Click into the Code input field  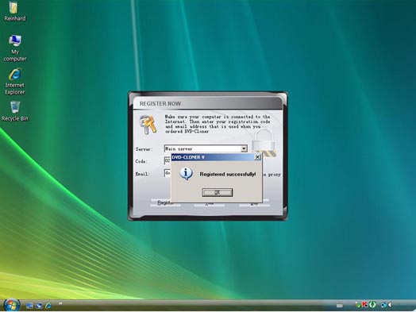(x=168, y=161)
